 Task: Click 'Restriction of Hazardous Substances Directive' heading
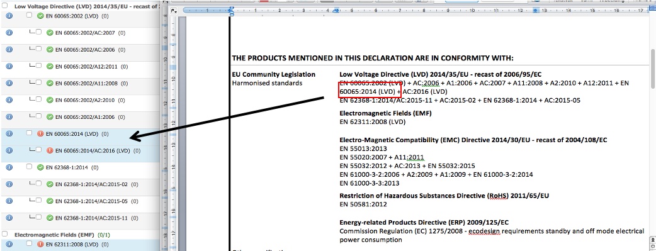(x=444, y=196)
